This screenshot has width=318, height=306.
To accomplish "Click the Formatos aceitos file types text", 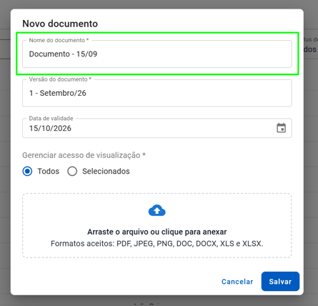I will tap(157, 244).
